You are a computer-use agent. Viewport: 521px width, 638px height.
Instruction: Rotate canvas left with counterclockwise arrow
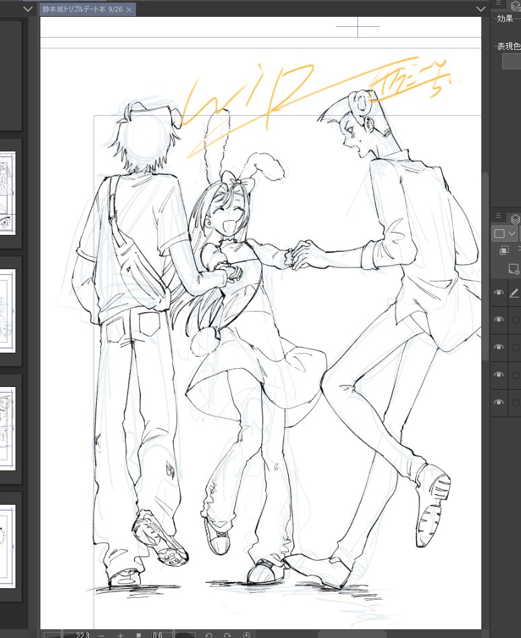[209, 635]
